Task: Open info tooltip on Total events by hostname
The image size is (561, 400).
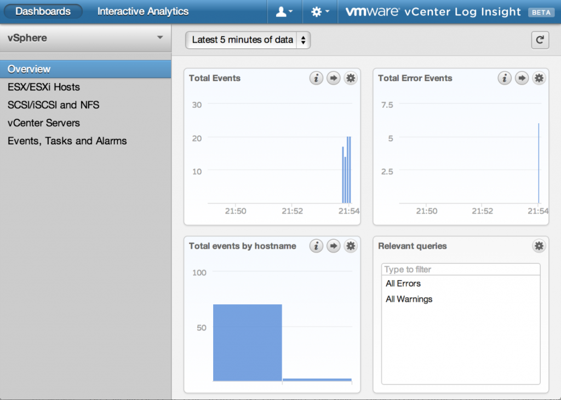Action: coord(316,246)
